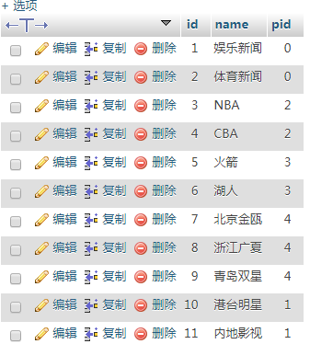Expand the 选项 options section
The width and height of the screenshot is (333, 344).
click(19, 6)
